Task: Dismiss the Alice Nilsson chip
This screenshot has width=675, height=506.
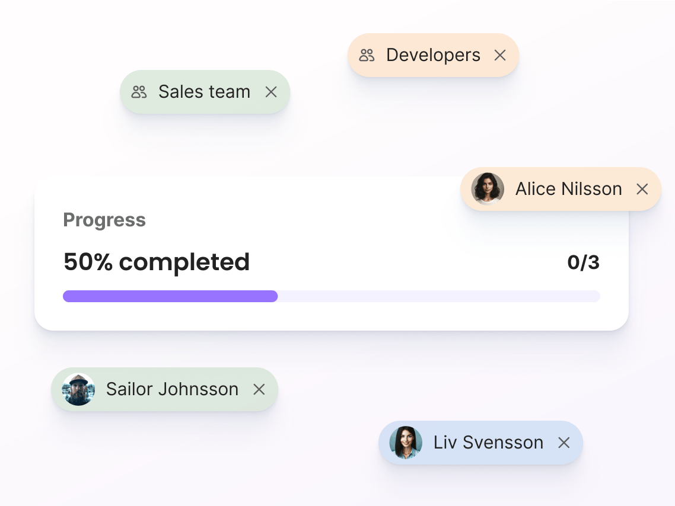Action: tap(642, 189)
